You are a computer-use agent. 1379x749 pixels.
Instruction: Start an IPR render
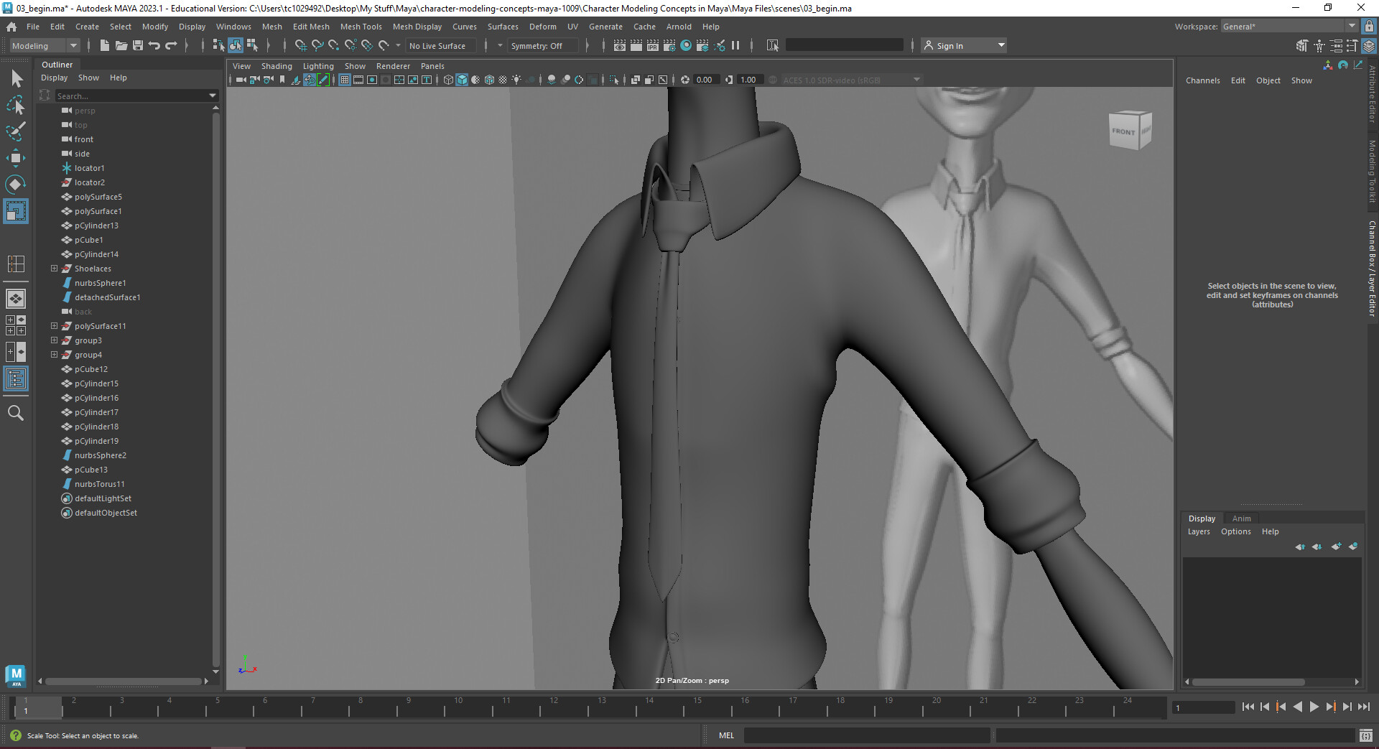tap(653, 45)
